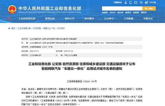Click the national emblem logo
This screenshot has width=165, height=106.
coord(12,9)
